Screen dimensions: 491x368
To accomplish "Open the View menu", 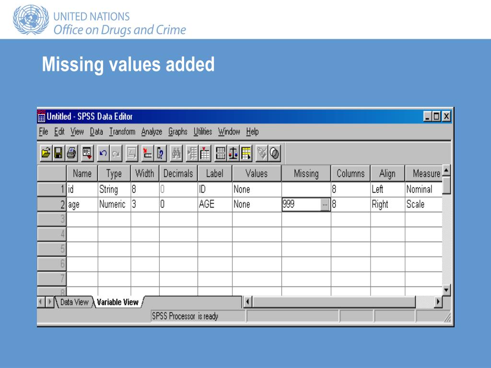I will tap(77, 132).
